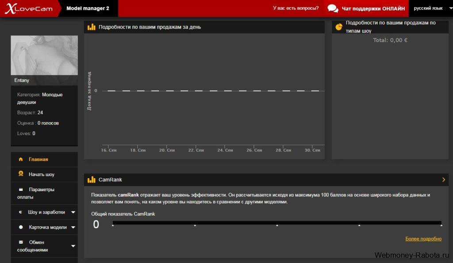Click the Entany profile photo
Image resolution: width=453 pixels, height=263 pixels.
point(44,55)
